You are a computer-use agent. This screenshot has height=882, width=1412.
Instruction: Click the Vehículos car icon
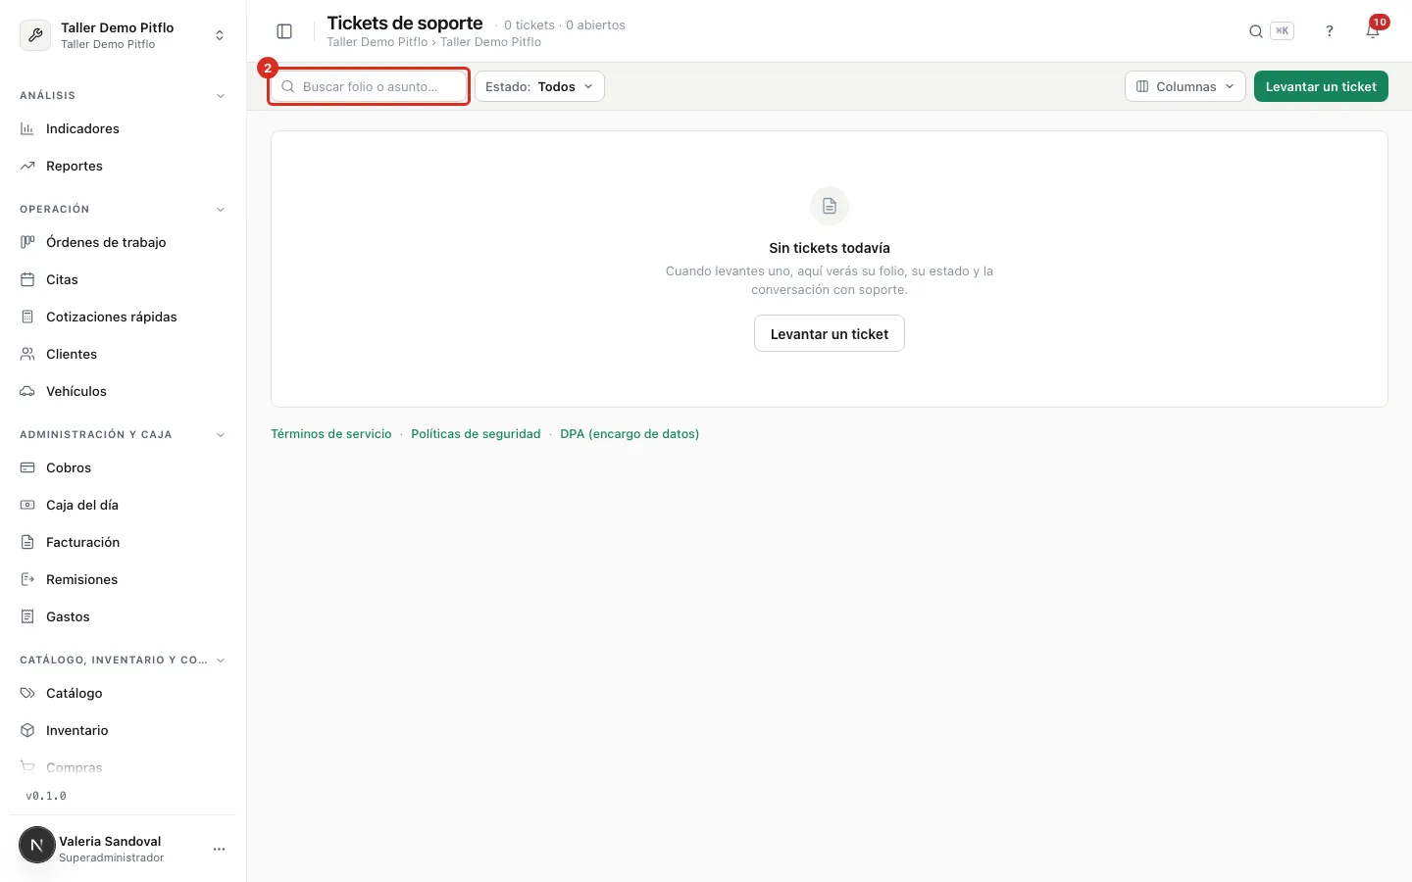[x=27, y=391]
